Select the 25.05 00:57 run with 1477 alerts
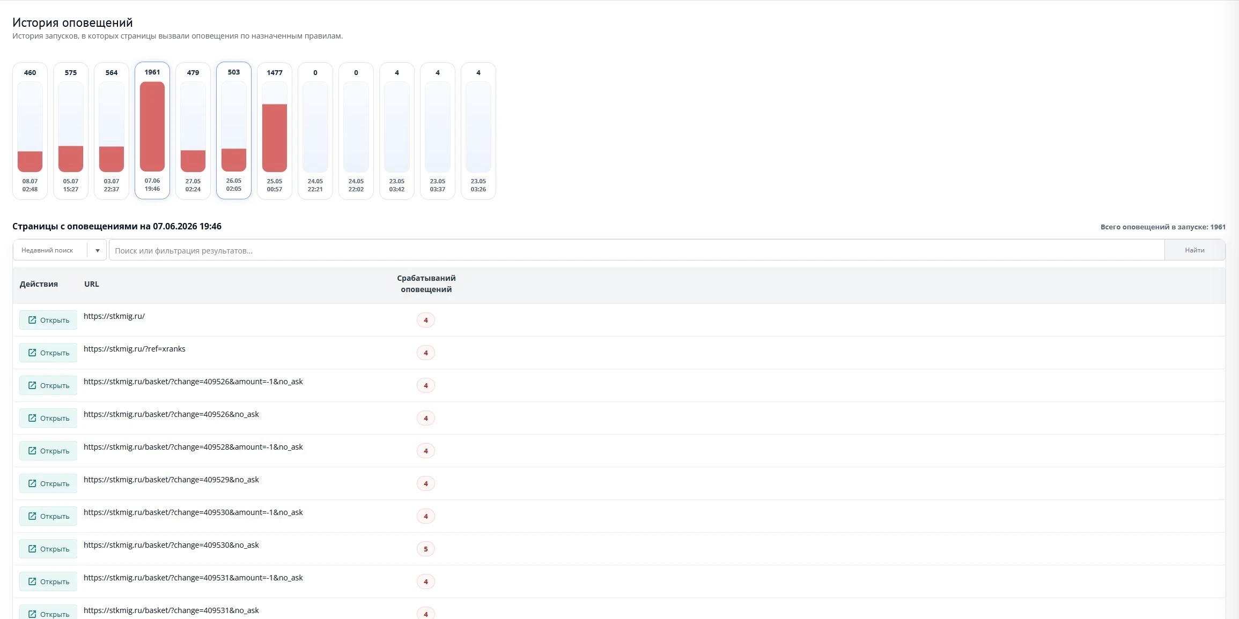The width and height of the screenshot is (1239, 619). pyautogui.click(x=275, y=131)
